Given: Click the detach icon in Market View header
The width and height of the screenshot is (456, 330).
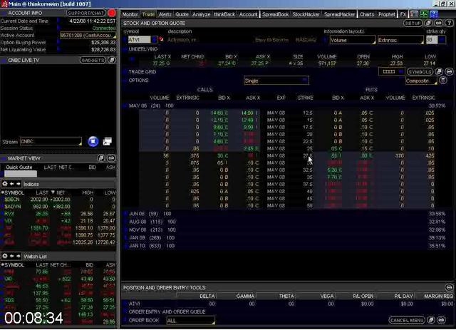Looking at the screenshot, I should point(101,158).
